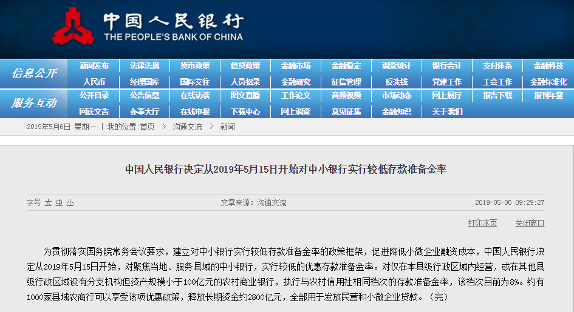Open the 工作论文 menu item
This screenshot has width=574, height=312.
point(296,95)
